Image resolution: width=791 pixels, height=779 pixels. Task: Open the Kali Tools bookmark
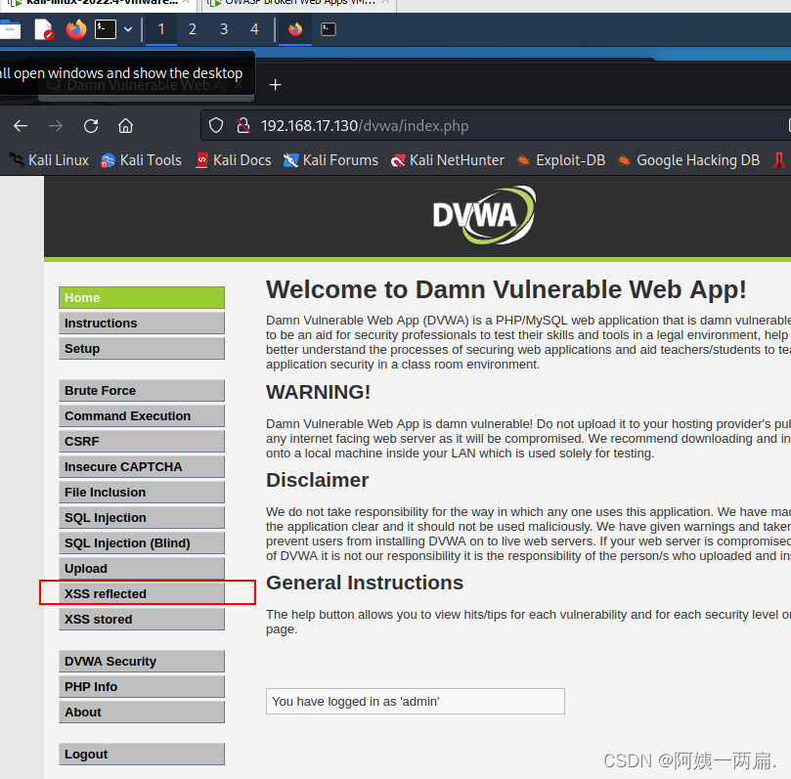[x=141, y=160]
